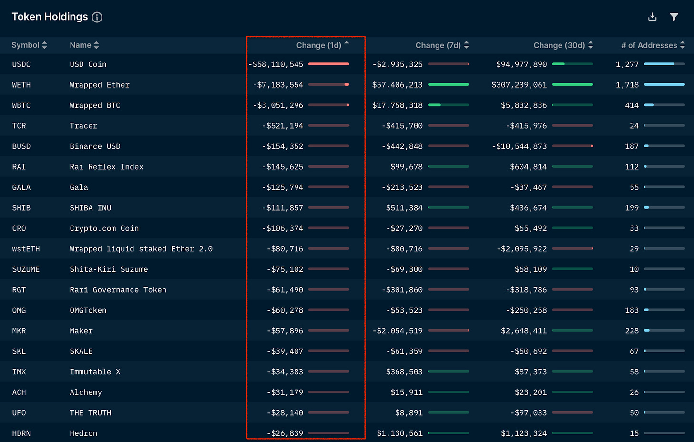694x442 pixels.
Task: Sort by # of Addresses arrows
Action: point(683,45)
